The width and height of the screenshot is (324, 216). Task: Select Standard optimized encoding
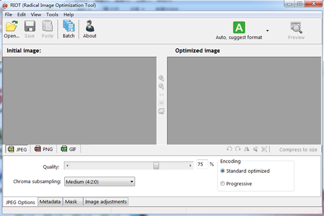[223, 171]
